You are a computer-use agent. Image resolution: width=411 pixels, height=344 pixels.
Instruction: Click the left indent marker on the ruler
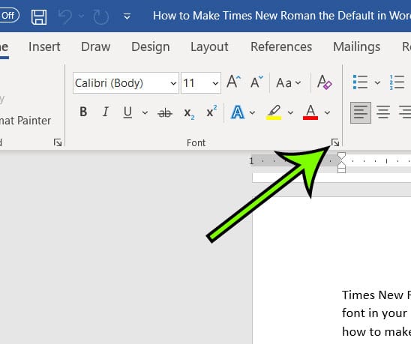(341, 170)
